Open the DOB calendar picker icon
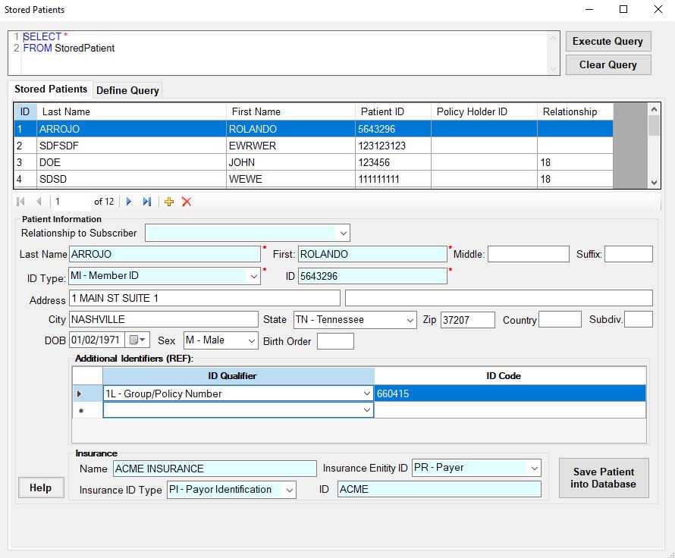The width and height of the screenshot is (675, 558). (137, 340)
